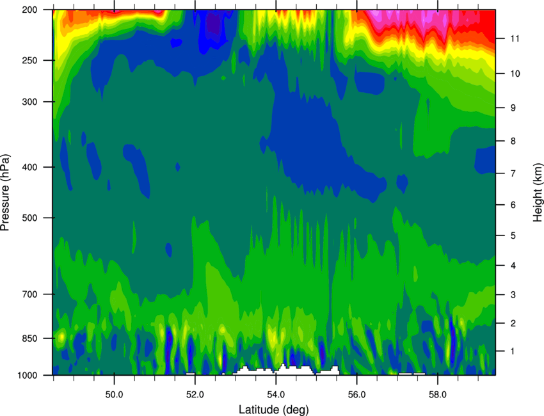
Task: Select the 700 pressure tick label
Action: (x=29, y=294)
